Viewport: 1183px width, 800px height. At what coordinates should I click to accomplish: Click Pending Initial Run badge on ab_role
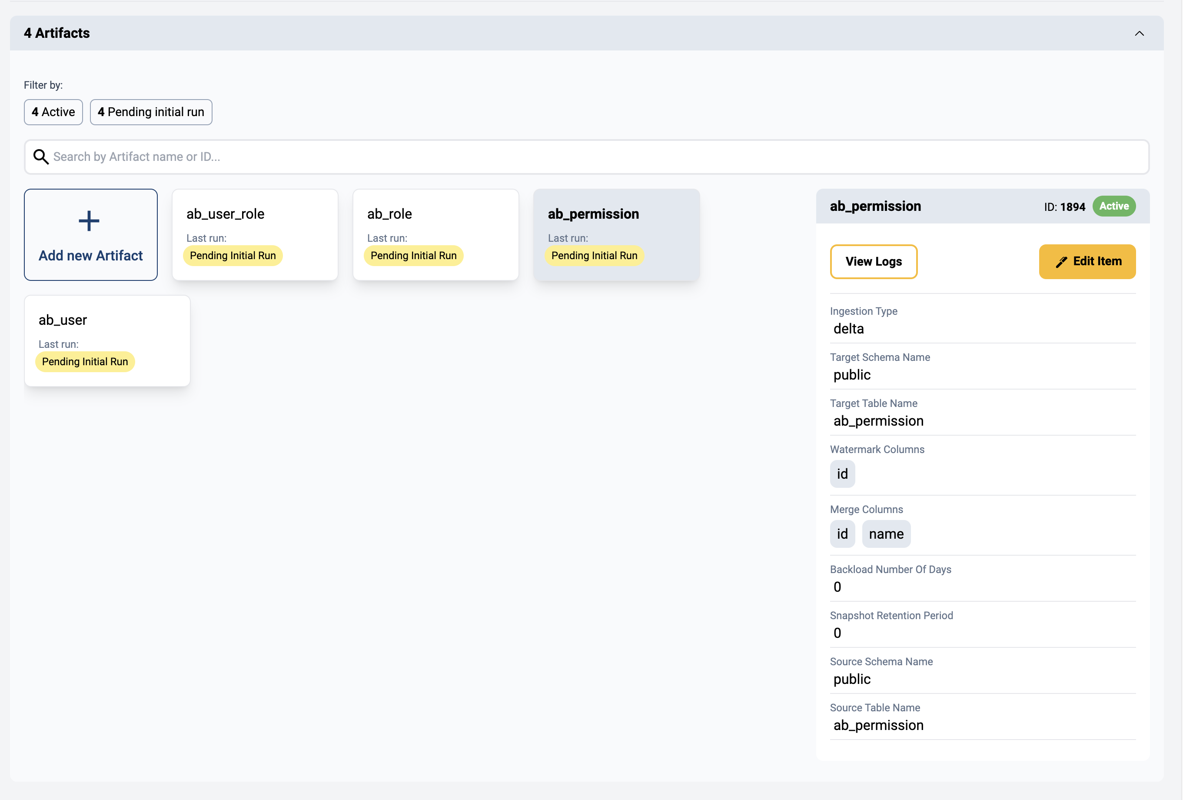413,256
